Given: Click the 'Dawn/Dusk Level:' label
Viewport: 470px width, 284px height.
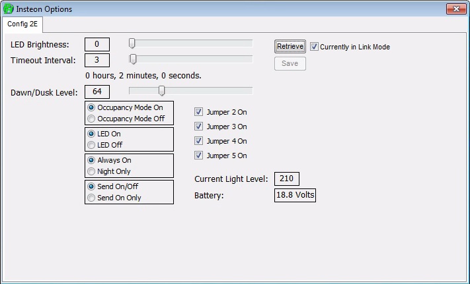Looking at the screenshot, I should 44,92.
